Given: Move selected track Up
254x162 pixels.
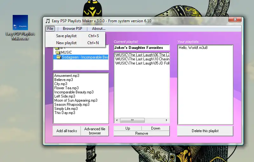Looking at the screenshot, I should click(128, 128).
